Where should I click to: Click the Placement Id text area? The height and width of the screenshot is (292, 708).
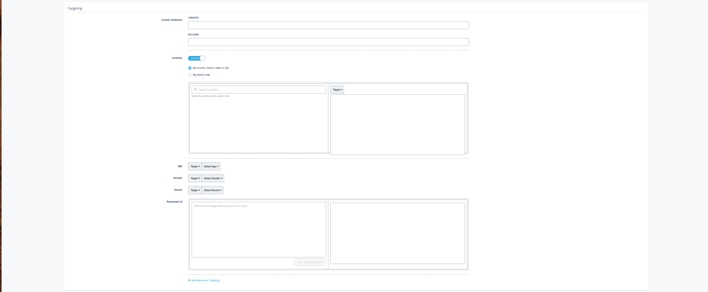click(259, 230)
